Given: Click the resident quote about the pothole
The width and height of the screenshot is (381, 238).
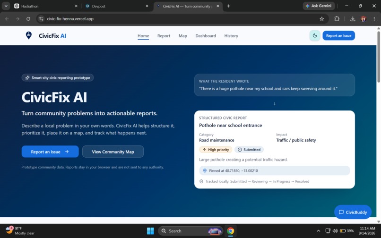Looking at the screenshot, I should pyautogui.click(x=268, y=89).
